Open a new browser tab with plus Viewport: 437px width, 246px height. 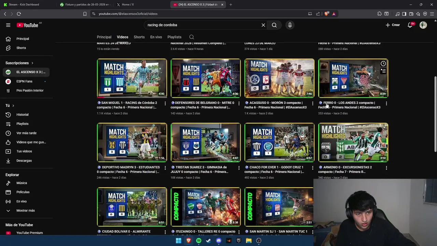[231, 4]
